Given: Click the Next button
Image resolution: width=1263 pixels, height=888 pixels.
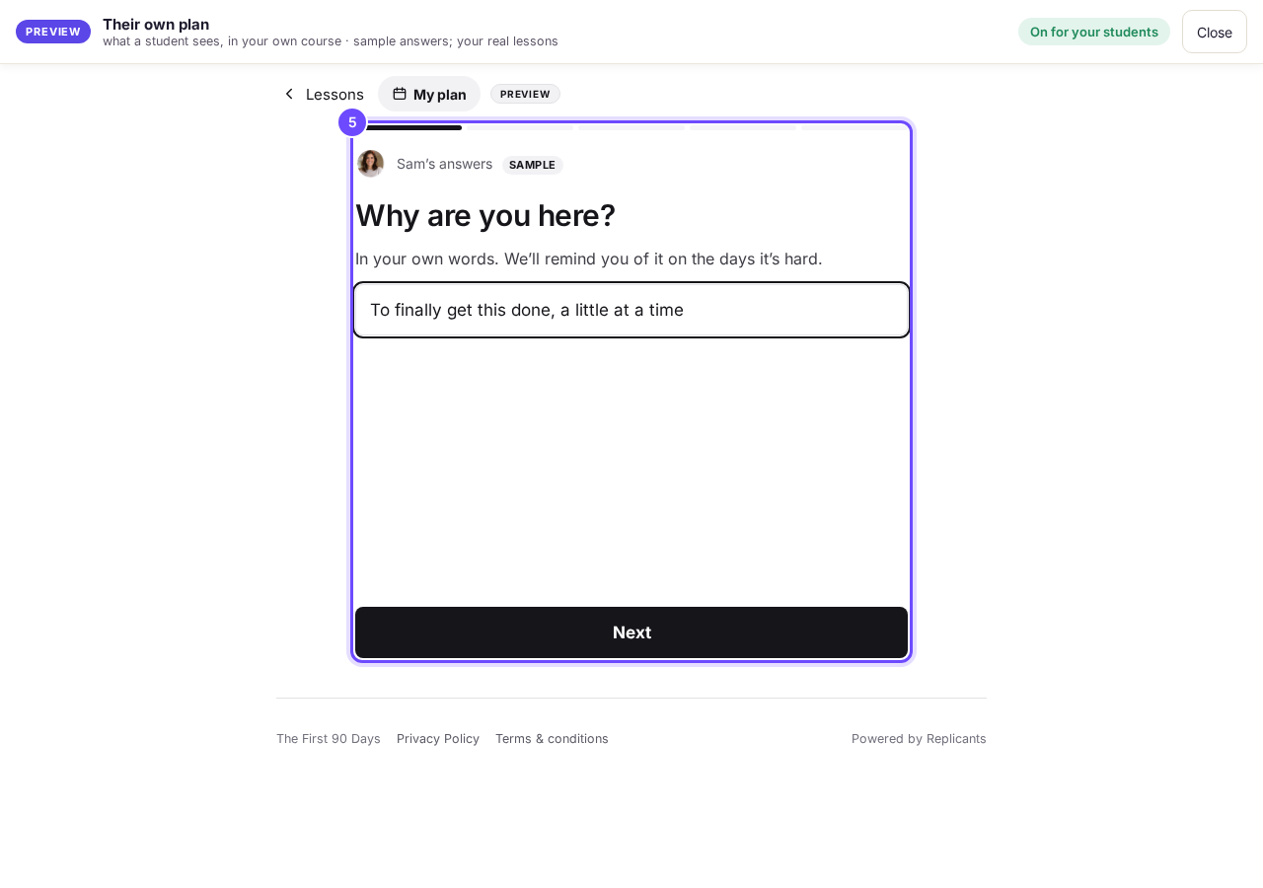Looking at the screenshot, I should click(631, 632).
